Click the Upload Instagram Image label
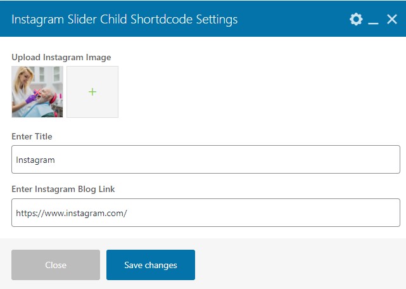This screenshot has width=406, height=289. [61, 57]
